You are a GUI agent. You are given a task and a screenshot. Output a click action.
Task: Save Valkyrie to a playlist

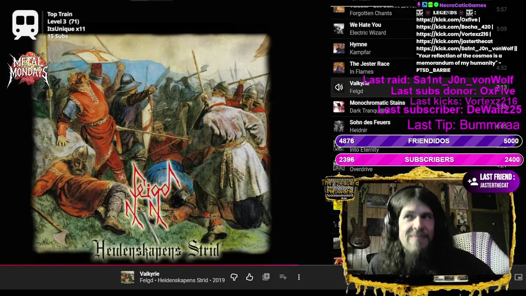pos(266,277)
